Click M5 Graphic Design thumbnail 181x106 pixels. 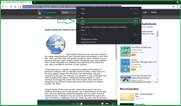[127, 97]
